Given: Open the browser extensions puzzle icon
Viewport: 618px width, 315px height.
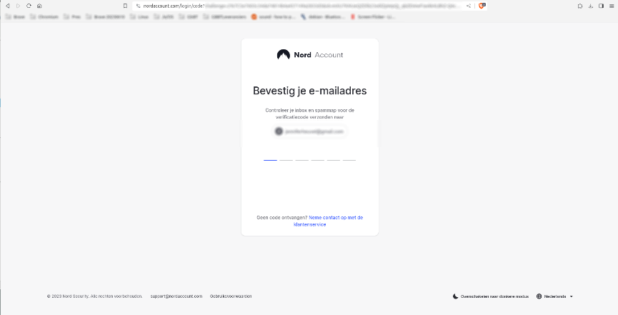Looking at the screenshot, I should [580, 6].
